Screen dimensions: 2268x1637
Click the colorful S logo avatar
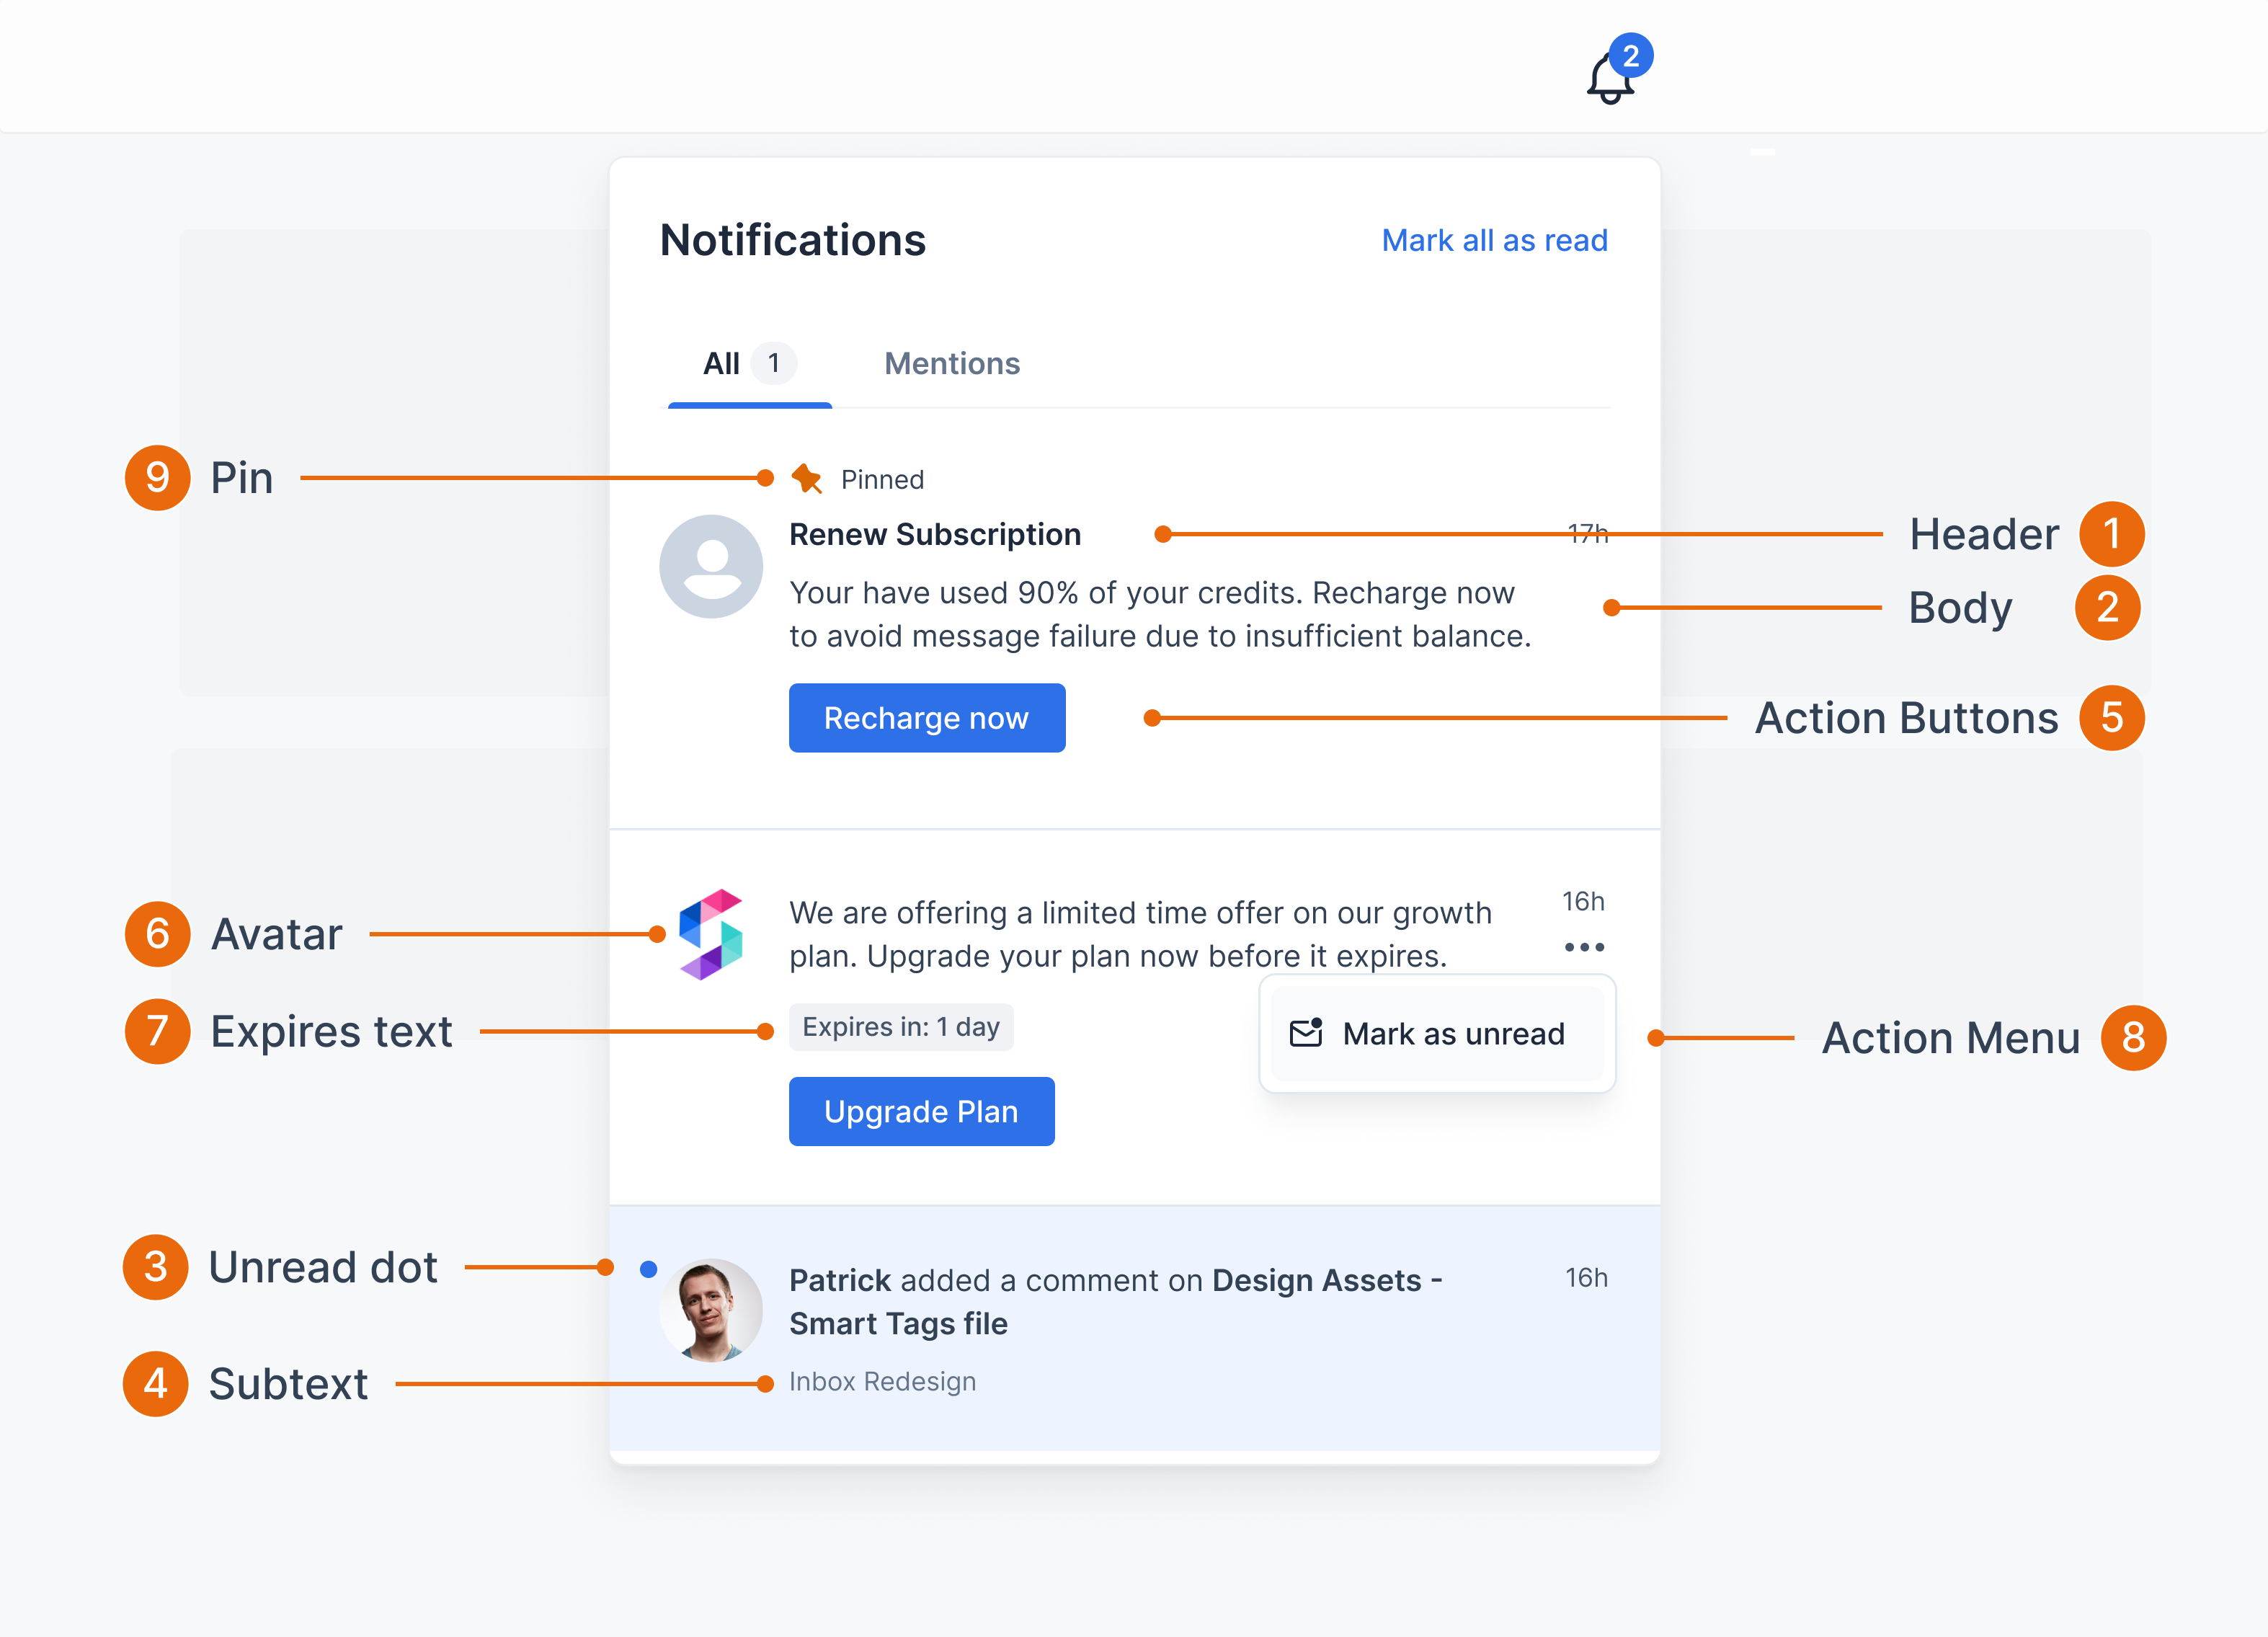711,934
